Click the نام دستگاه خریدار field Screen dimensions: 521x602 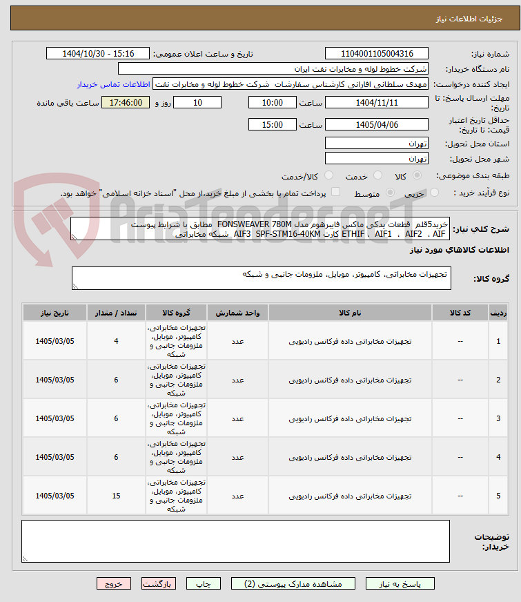(x=273, y=69)
